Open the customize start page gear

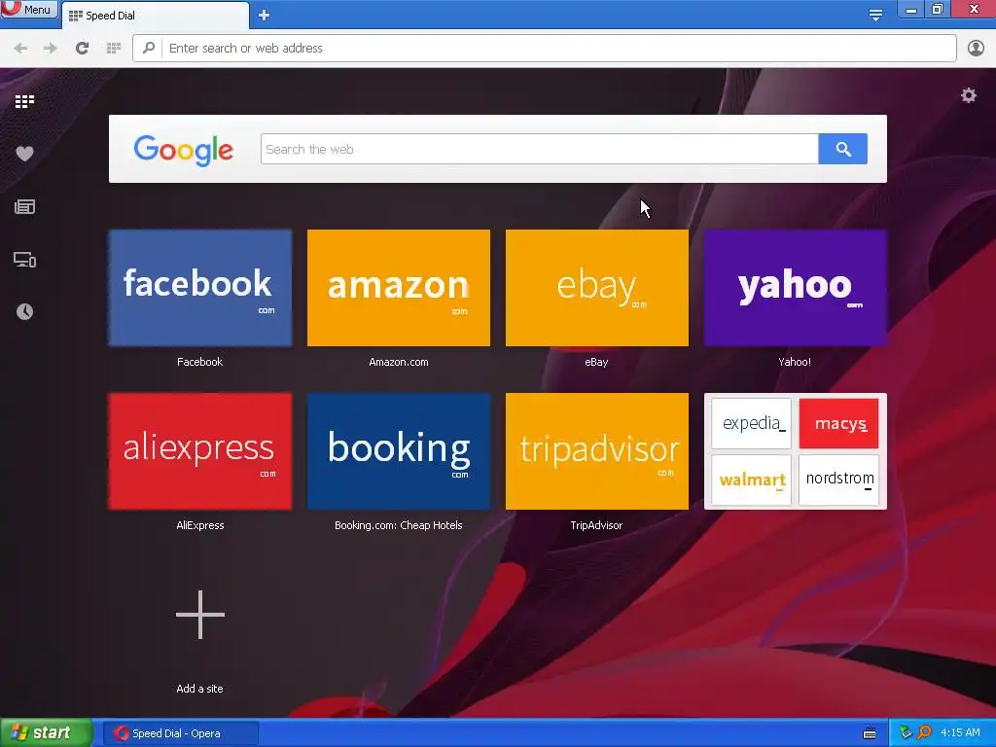(x=968, y=96)
